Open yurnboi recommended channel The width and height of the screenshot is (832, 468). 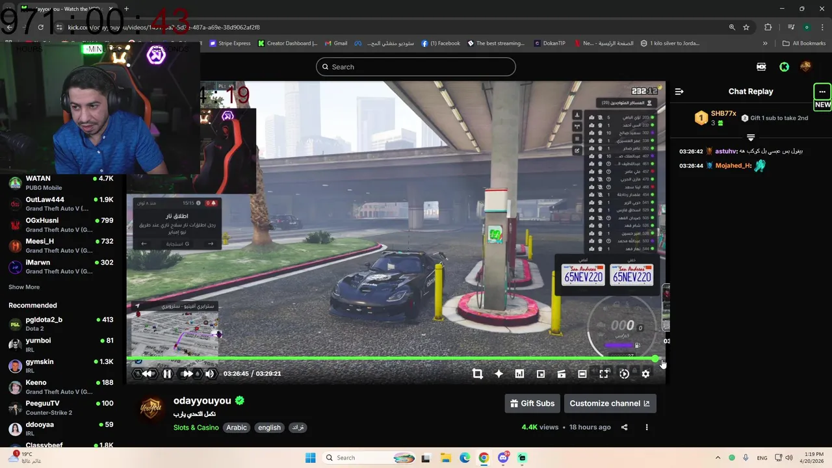click(x=62, y=344)
